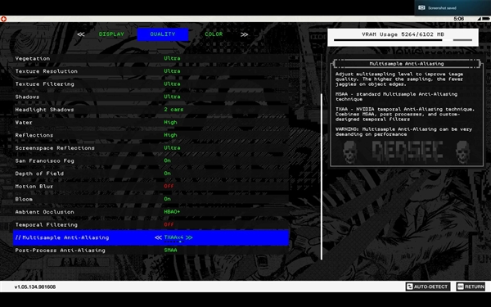Select the Bloom label
Viewport: 491px width, 307px height.
pyautogui.click(x=24, y=199)
